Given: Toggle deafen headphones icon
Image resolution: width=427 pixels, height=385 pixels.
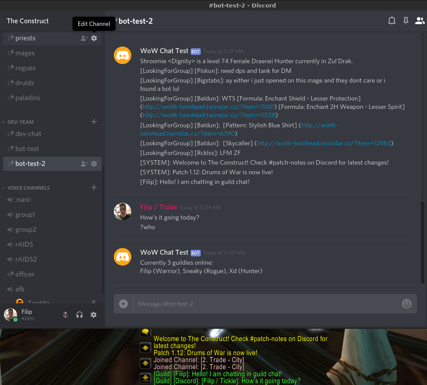Looking at the screenshot, I should pos(80,315).
